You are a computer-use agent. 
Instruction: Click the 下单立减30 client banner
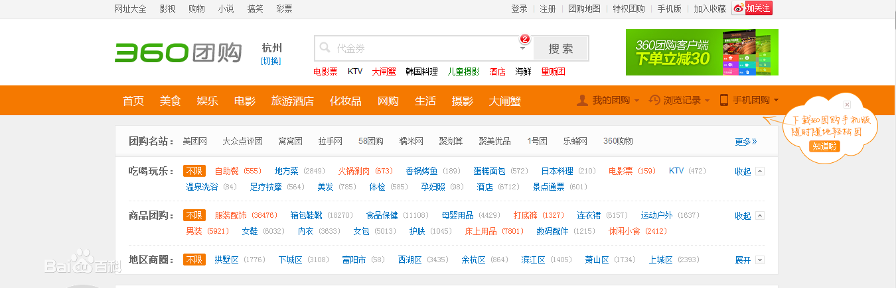702,52
